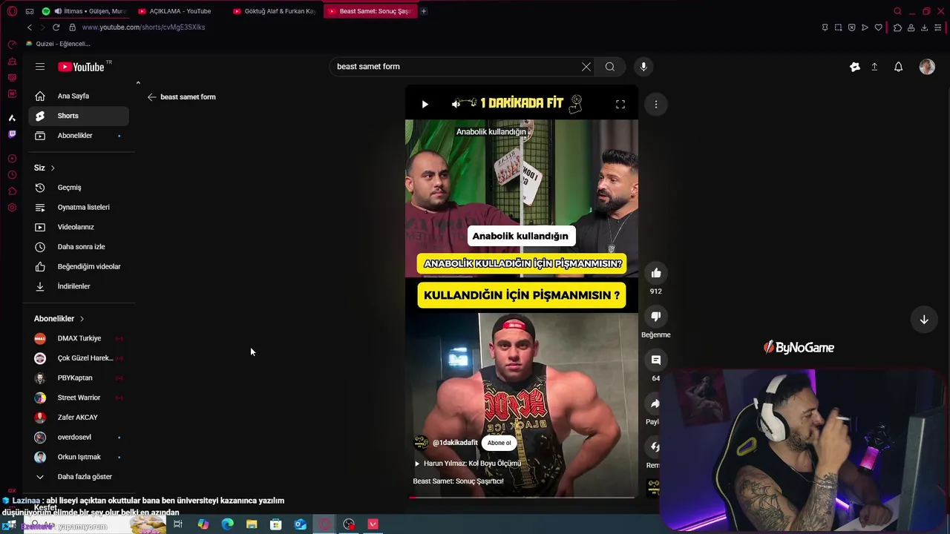This screenshot has height=534, width=950.
Task: Start voice search with the microphone
Action: (x=643, y=67)
